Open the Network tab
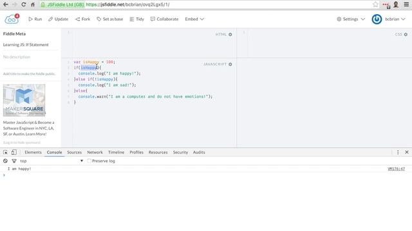 coord(95,152)
